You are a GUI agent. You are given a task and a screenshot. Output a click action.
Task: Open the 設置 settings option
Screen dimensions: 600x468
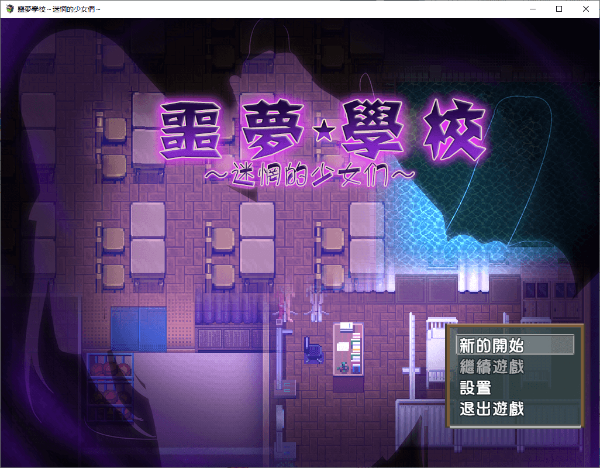coord(475,388)
